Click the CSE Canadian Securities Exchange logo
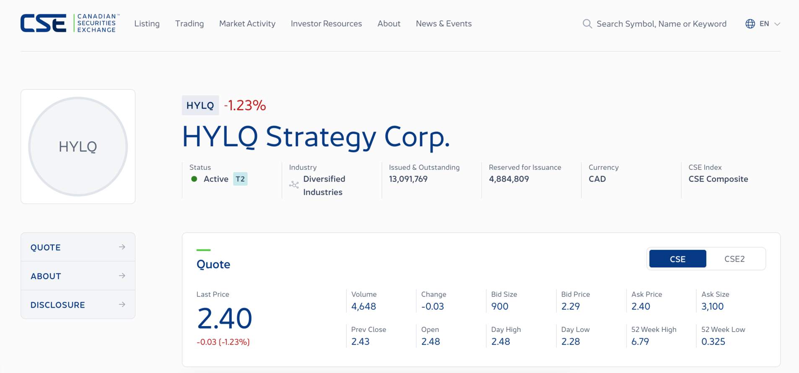799x373 pixels. click(70, 23)
